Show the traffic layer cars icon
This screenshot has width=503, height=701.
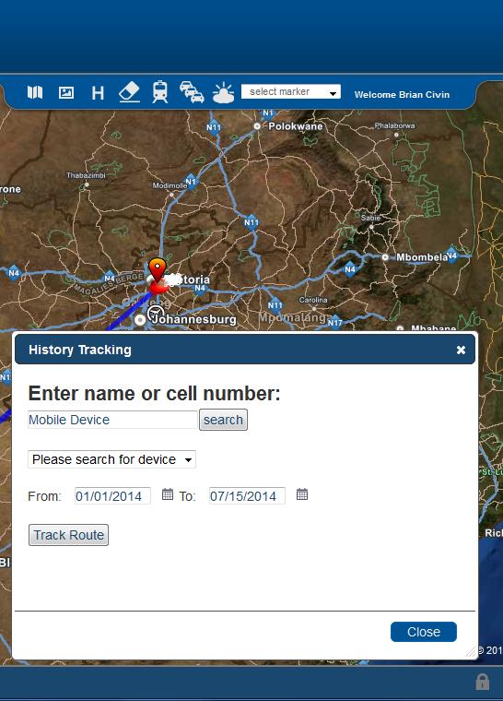(192, 92)
